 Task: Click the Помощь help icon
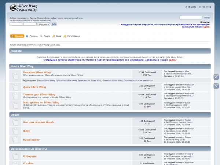pos(27,36)
